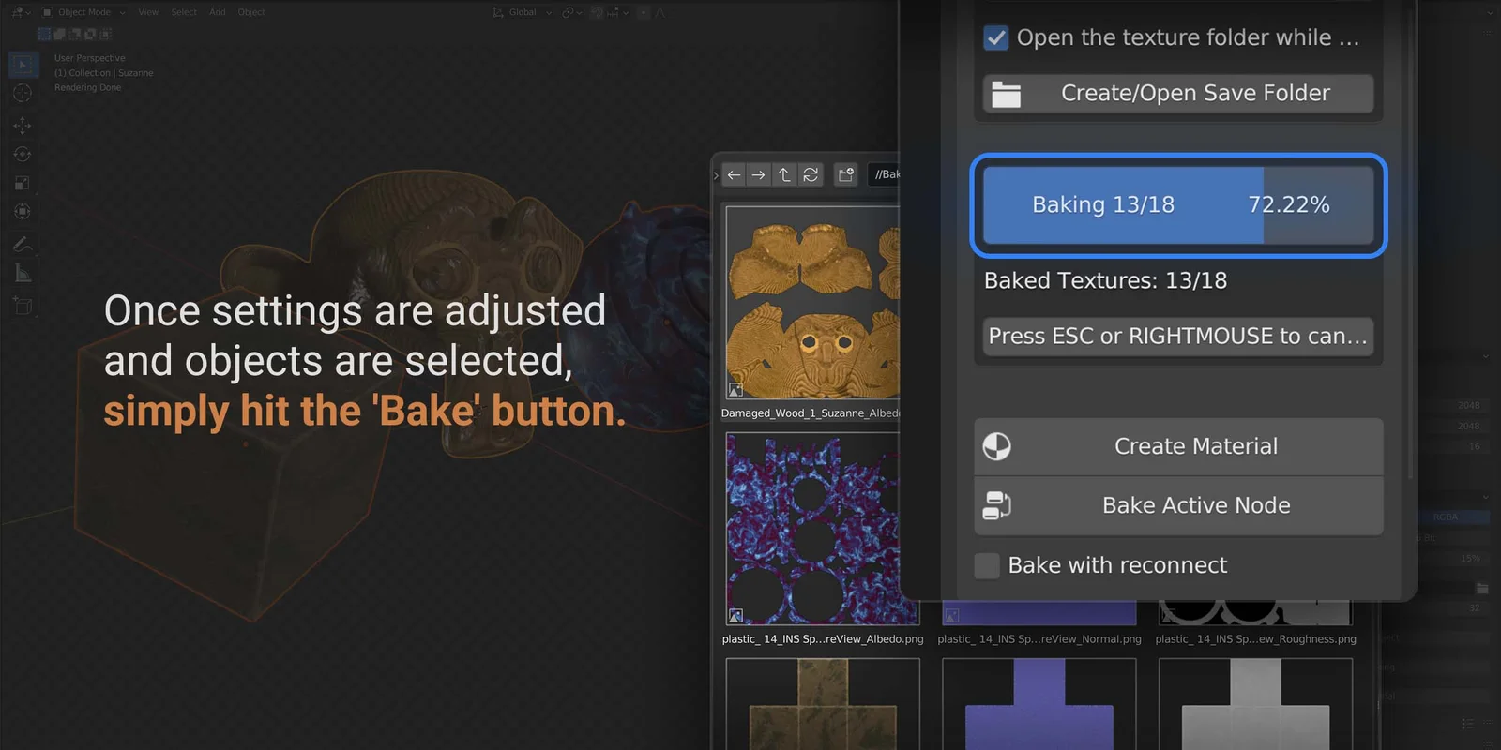This screenshot has width=1501, height=750.
Task: Select plastic_14 Normal.png thumbnail
Action: pyautogui.click(x=1039, y=613)
